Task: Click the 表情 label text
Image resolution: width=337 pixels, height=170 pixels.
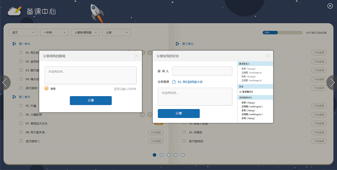Action: coord(53,89)
